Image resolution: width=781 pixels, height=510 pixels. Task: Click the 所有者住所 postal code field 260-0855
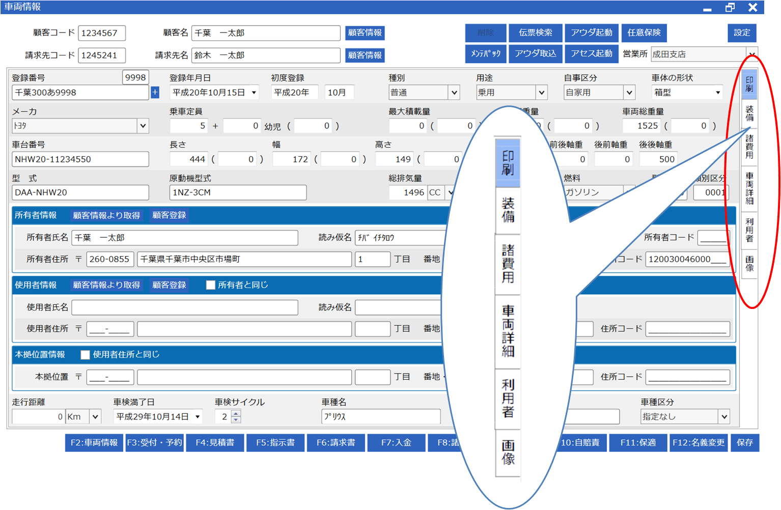point(110,259)
